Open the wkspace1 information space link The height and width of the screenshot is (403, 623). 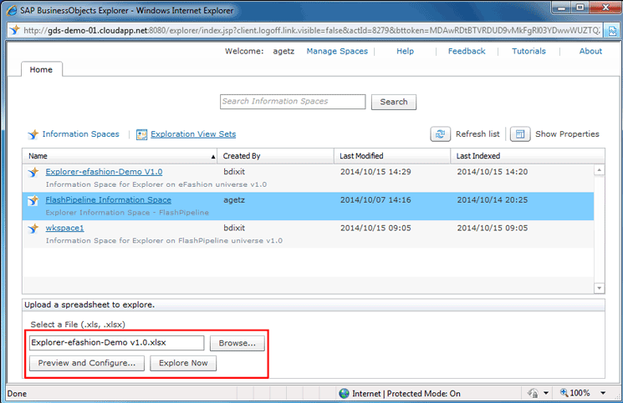pos(64,228)
